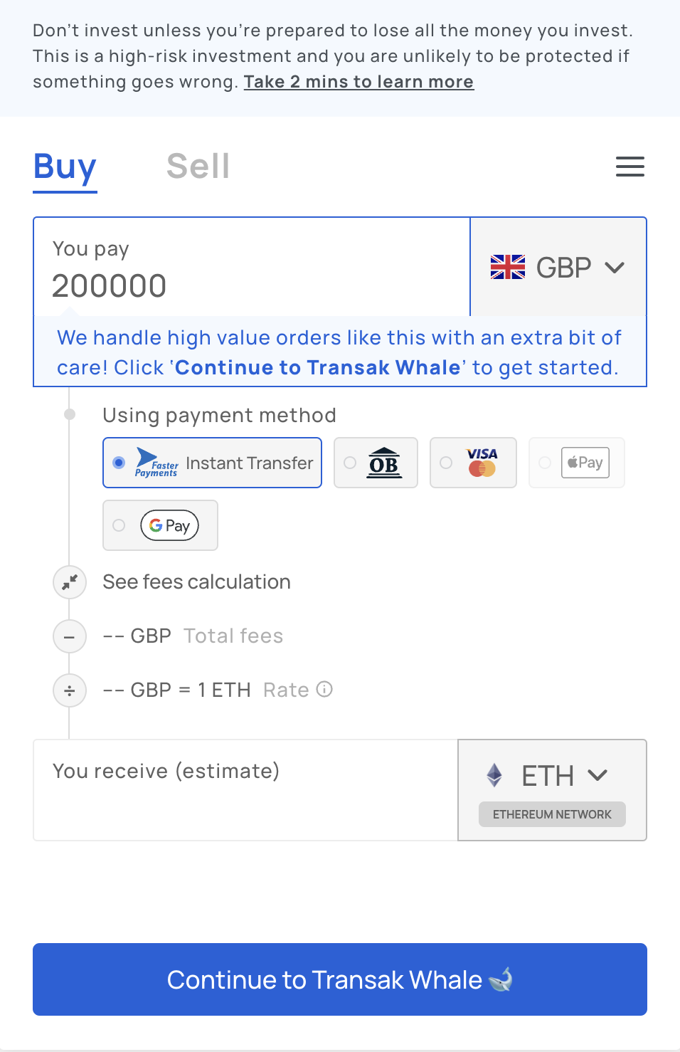Switch to the Sell tab
The image size is (680, 1052).
[x=198, y=167]
